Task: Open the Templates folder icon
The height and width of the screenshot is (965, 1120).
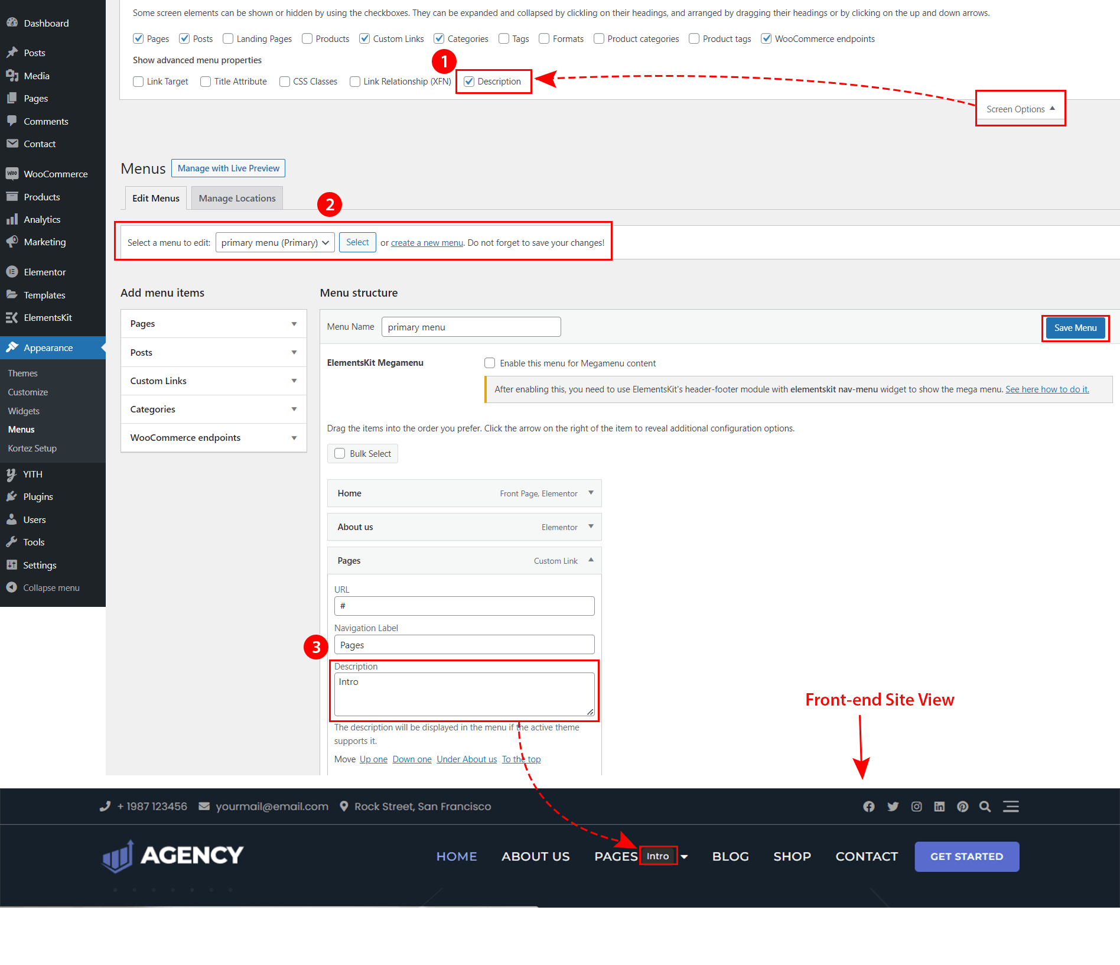Action: [x=12, y=295]
